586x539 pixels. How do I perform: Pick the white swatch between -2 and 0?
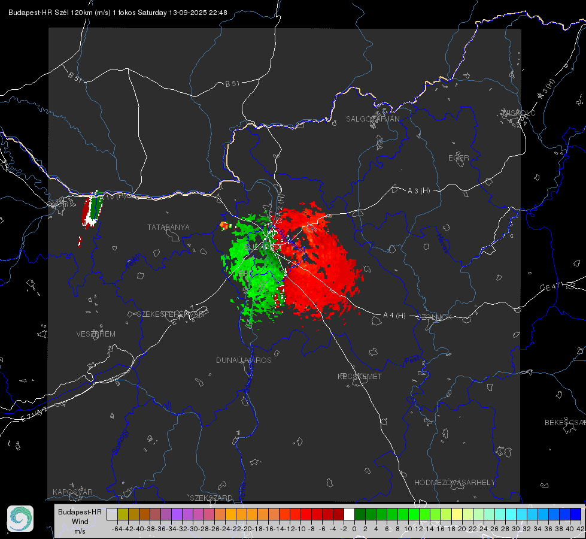tap(349, 514)
